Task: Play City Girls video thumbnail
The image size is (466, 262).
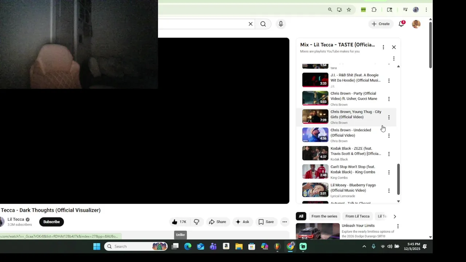Action: tap(315, 116)
